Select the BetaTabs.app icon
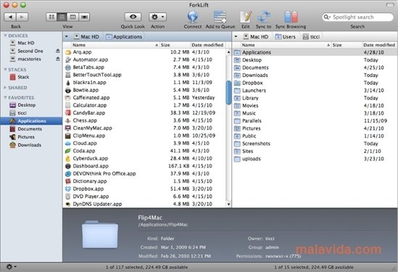The height and width of the screenshot is (272, 398). pyautogui.click(x=67, y=67)
